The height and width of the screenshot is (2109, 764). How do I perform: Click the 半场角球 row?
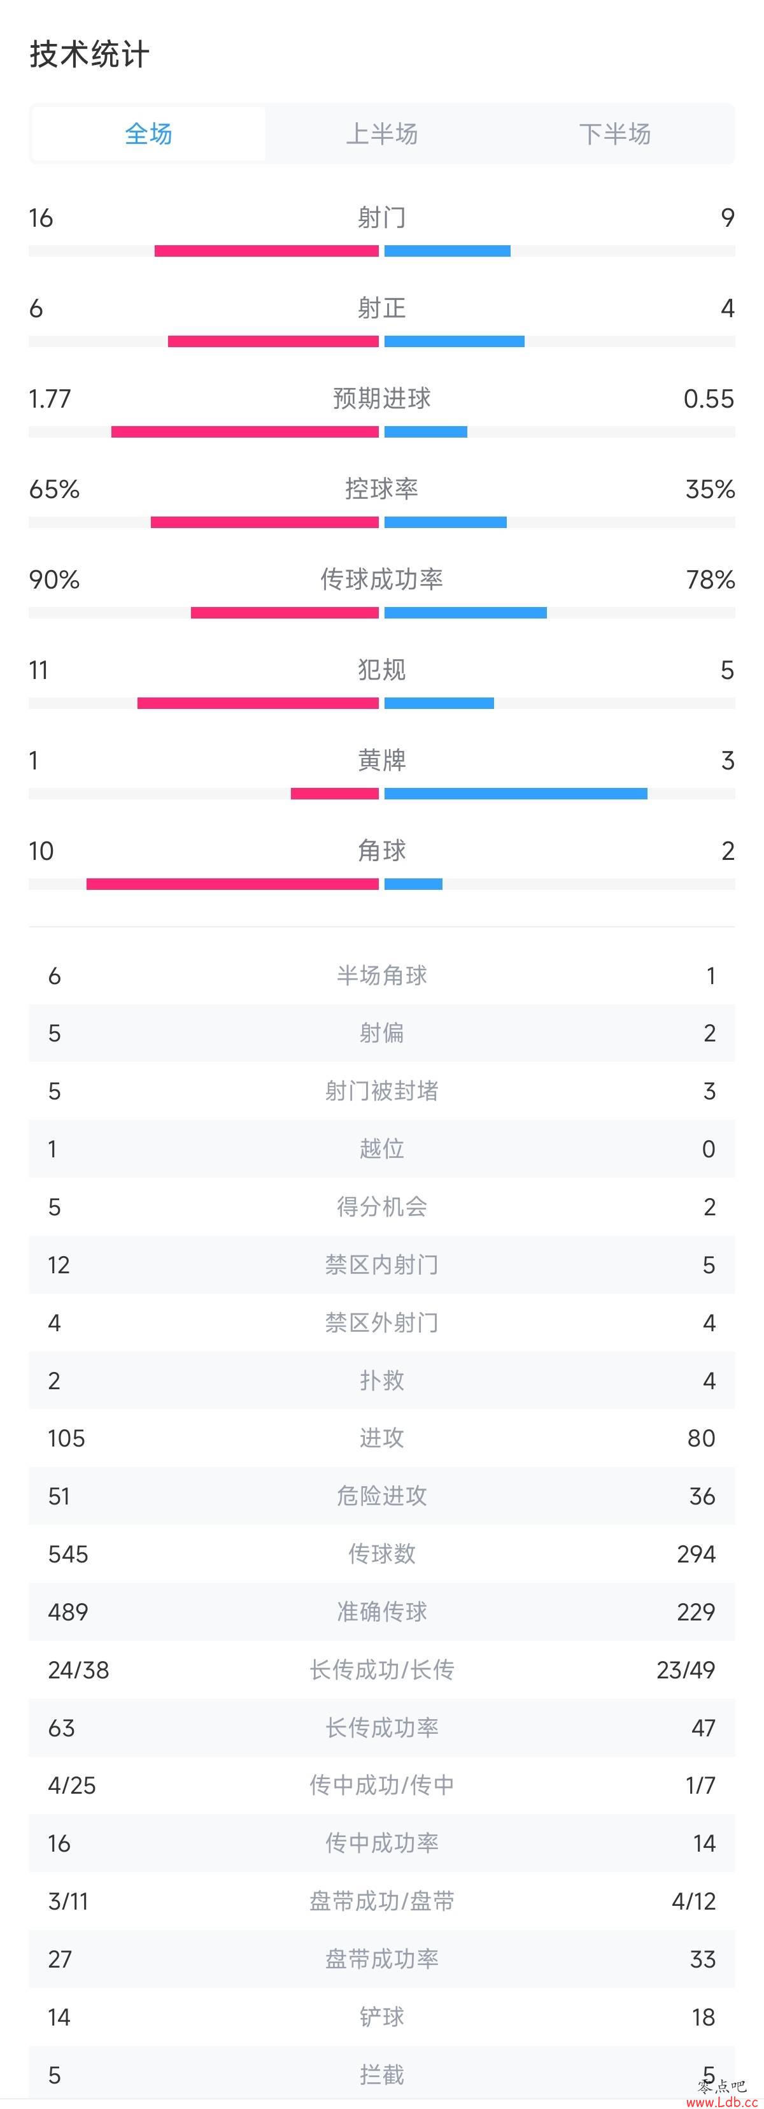(x=382, y=976)
